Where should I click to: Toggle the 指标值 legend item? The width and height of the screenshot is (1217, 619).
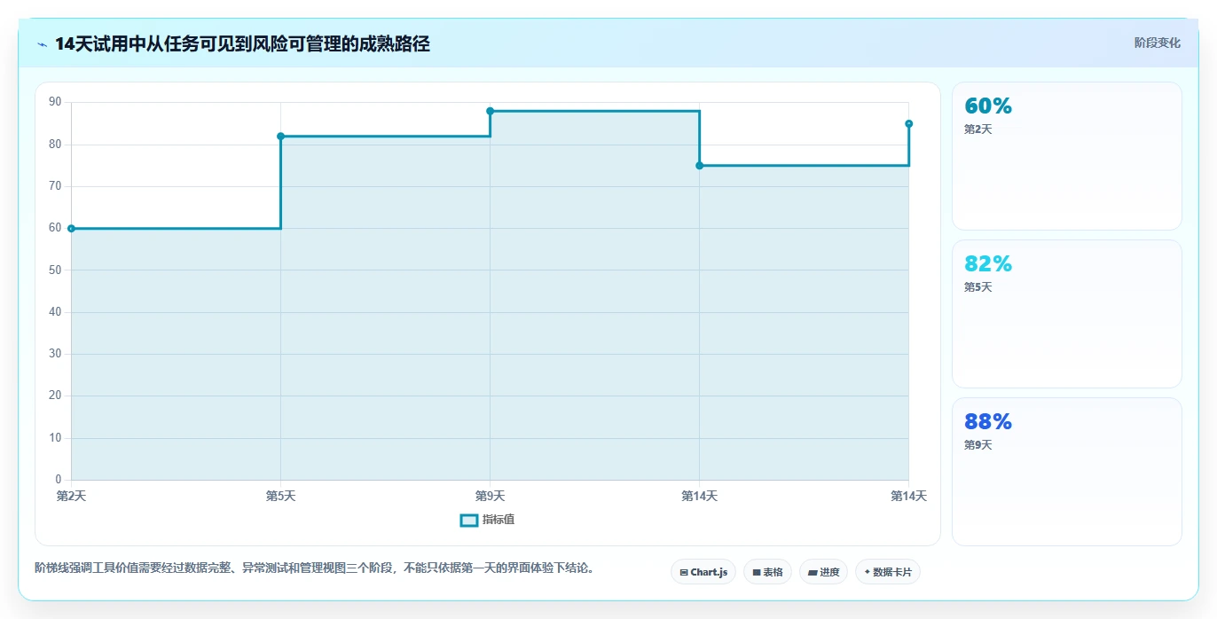(x=487, y=520)
